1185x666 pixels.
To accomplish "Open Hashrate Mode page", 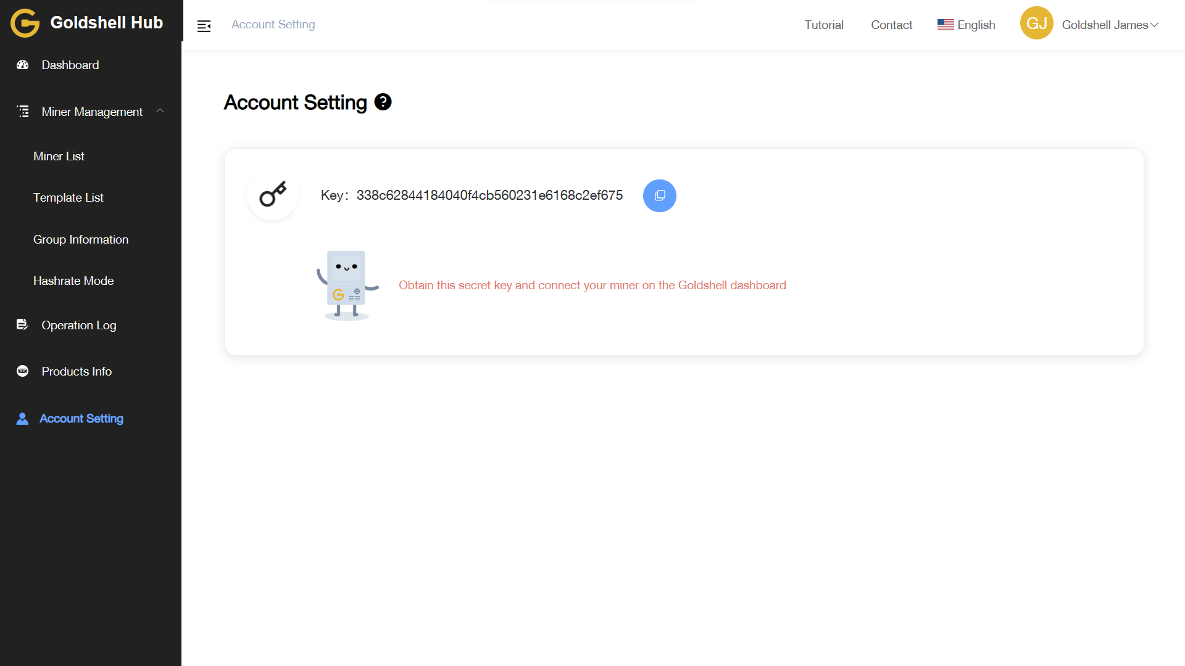I will [73, 281].
